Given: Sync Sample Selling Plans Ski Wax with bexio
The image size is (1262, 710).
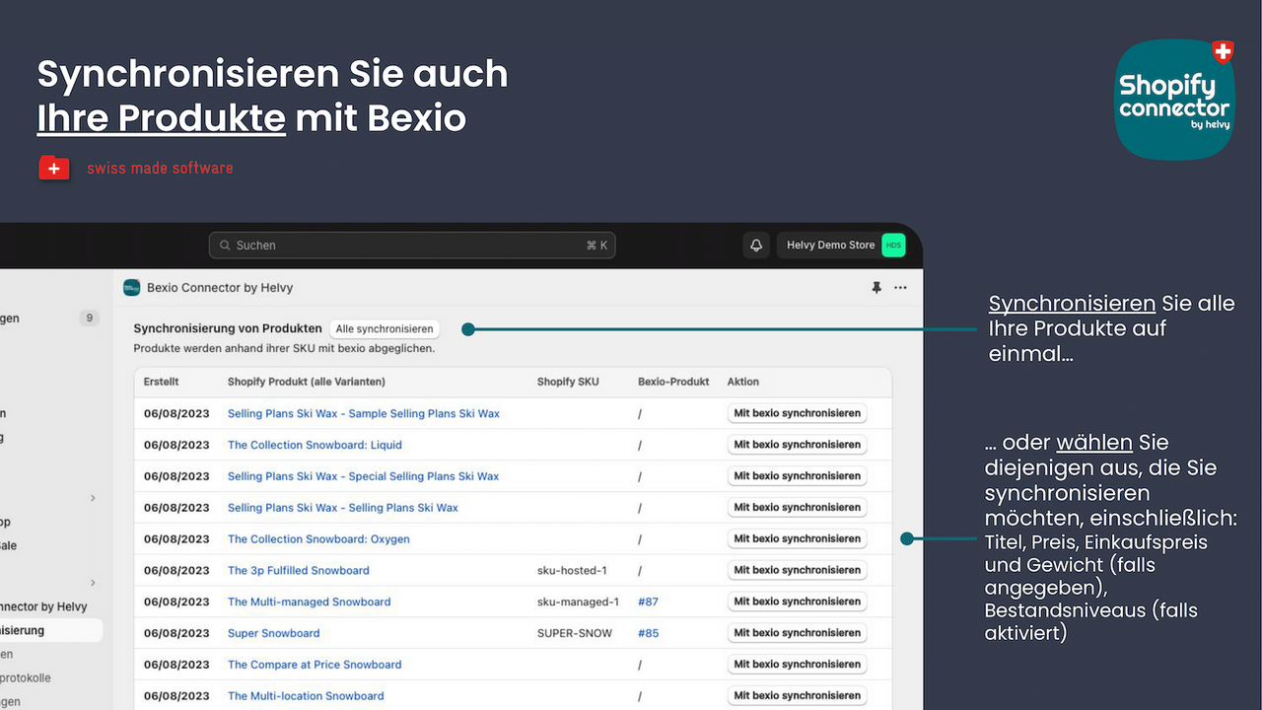Looking at the screenshot, I should 797,413.
